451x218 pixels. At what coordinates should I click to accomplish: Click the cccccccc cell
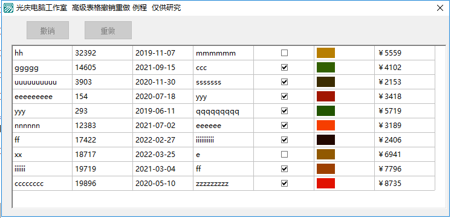pos(42,184)
